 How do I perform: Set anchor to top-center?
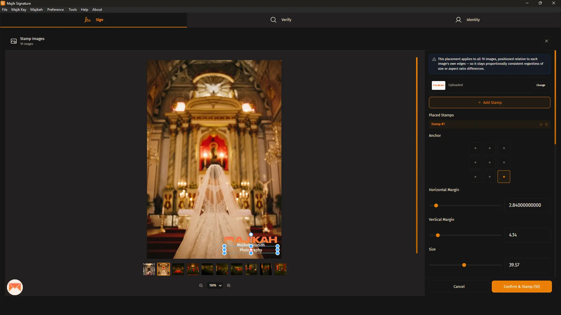click(490, 148)
